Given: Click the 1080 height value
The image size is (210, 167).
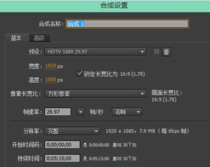Looking at the screenshot, I should (x=51, y=80).
